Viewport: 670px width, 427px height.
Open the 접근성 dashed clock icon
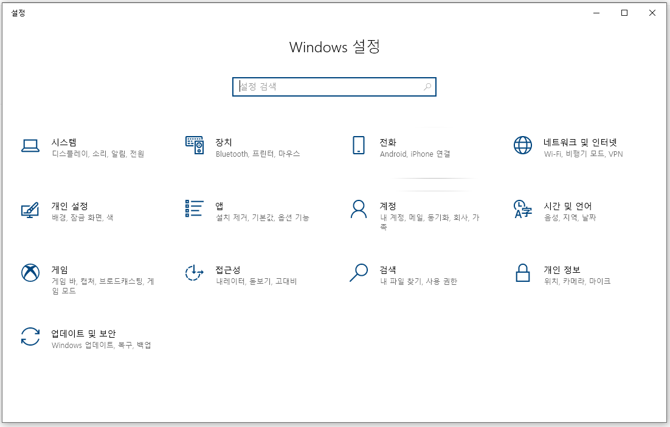(x=195, y=273)
